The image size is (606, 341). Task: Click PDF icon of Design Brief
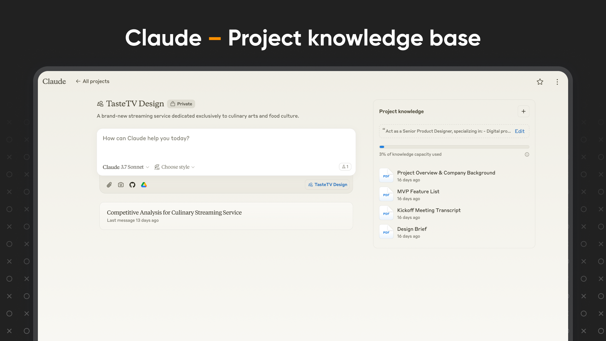pyautogui.click(x=386, y=232)
